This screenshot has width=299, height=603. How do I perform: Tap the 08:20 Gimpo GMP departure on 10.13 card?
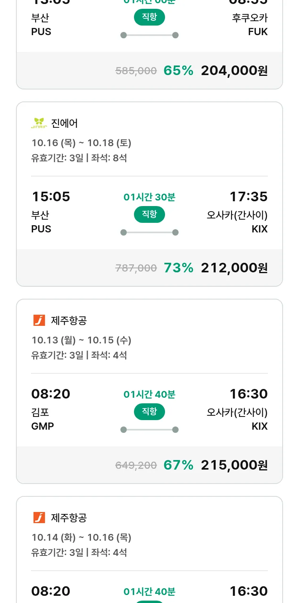51,394
